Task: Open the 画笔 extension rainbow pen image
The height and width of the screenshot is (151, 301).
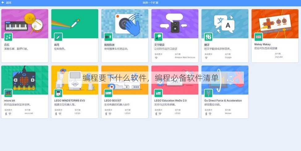Action: pos(75,23)
